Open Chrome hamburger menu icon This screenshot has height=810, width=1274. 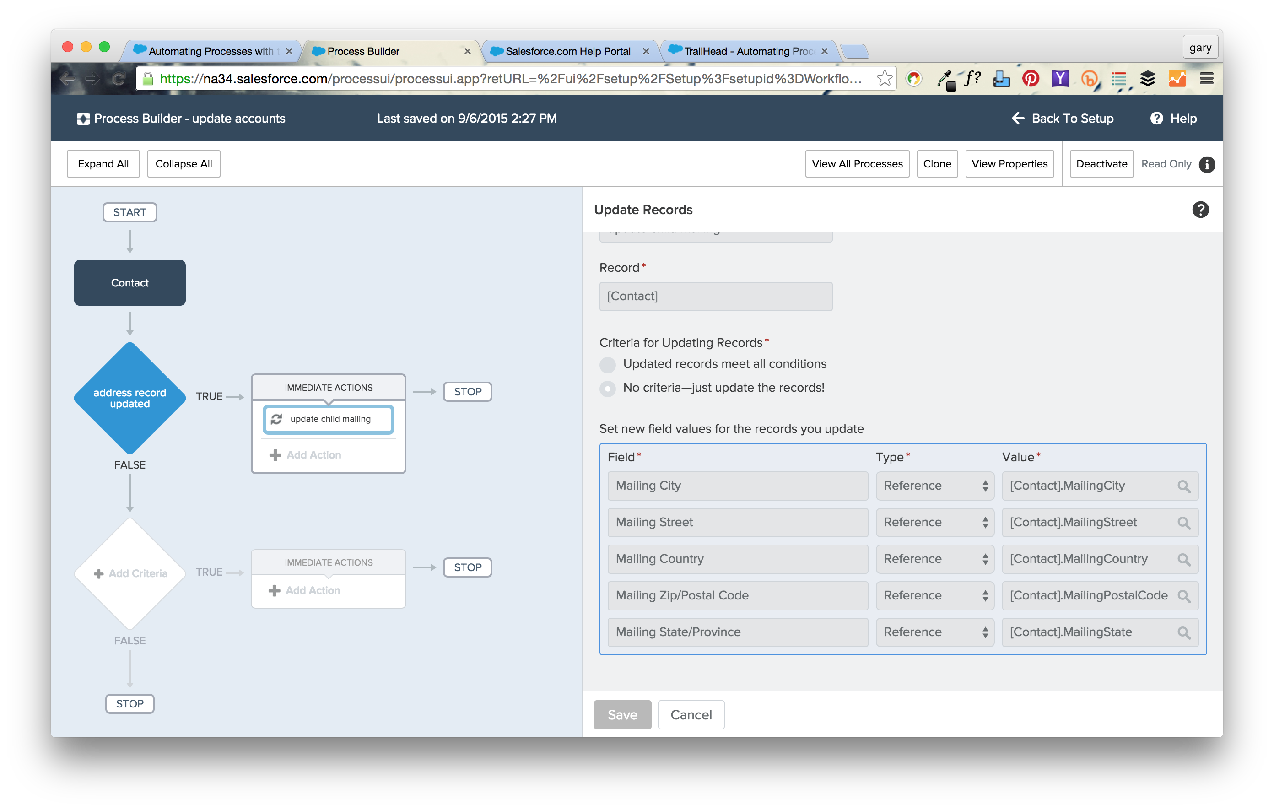pyautogui.click(x=1206, y=79)
